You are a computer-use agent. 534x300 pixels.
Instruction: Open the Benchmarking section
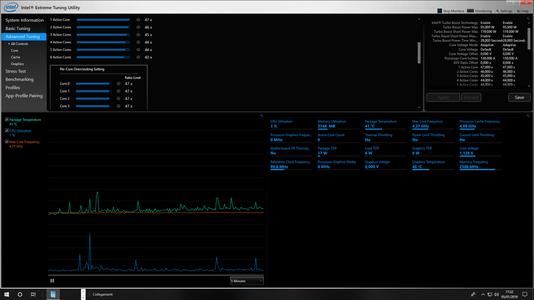pyautogui.click(x=20, y=79)
